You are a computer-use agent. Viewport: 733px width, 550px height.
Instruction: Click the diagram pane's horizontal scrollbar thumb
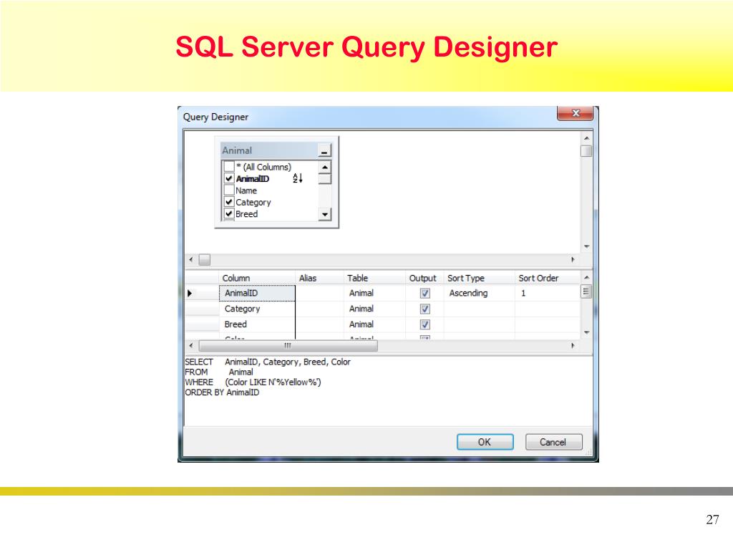pyautogui.click(x=205, y=259)
